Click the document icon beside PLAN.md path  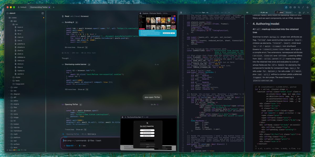click(247, 13)
